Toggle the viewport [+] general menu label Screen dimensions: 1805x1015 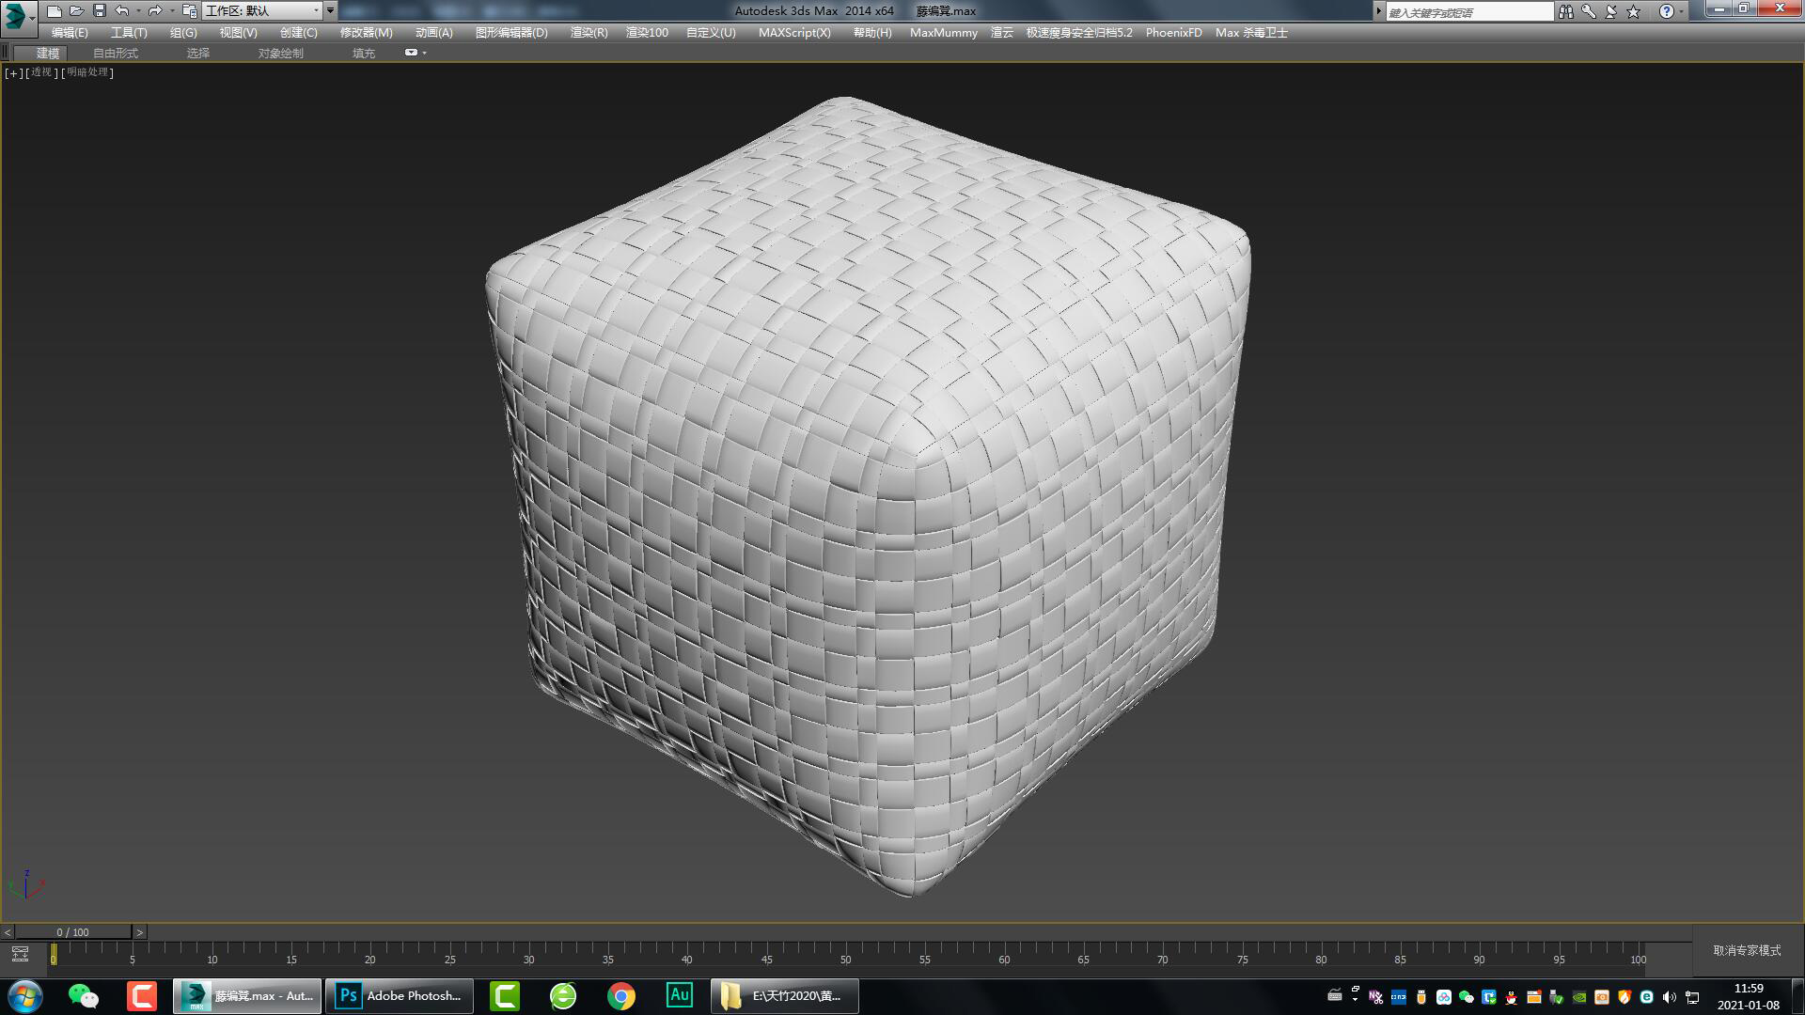pyautogui.click(x=13, y=72)
